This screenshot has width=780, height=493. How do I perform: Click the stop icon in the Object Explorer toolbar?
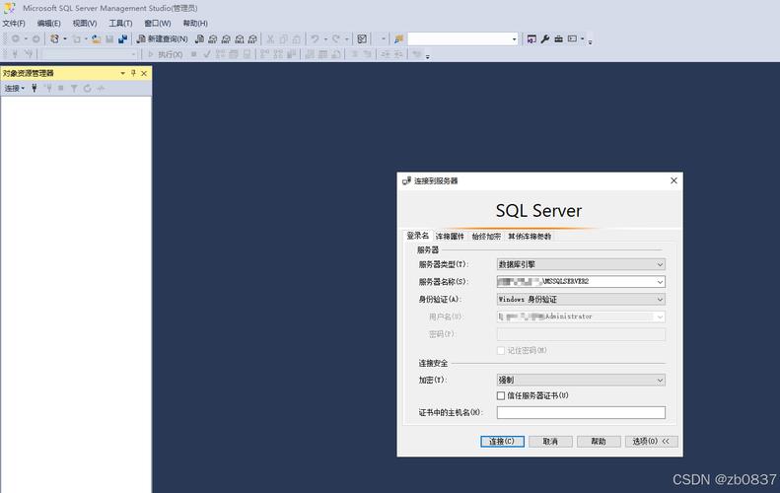point(61,88)
